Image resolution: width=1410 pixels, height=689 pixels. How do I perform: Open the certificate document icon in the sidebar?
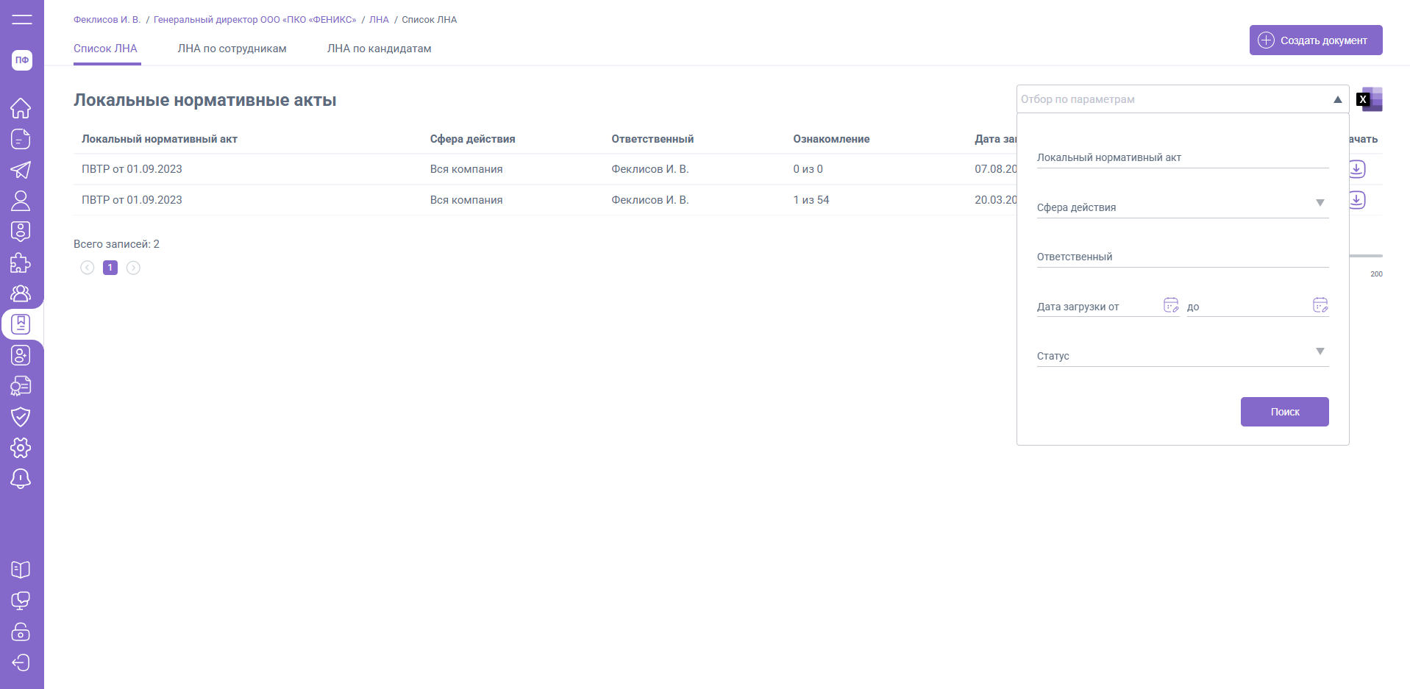[x=21, y=386]
